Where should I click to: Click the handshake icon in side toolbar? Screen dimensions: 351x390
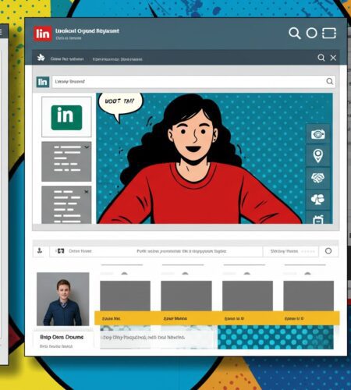tap(317, 178)
